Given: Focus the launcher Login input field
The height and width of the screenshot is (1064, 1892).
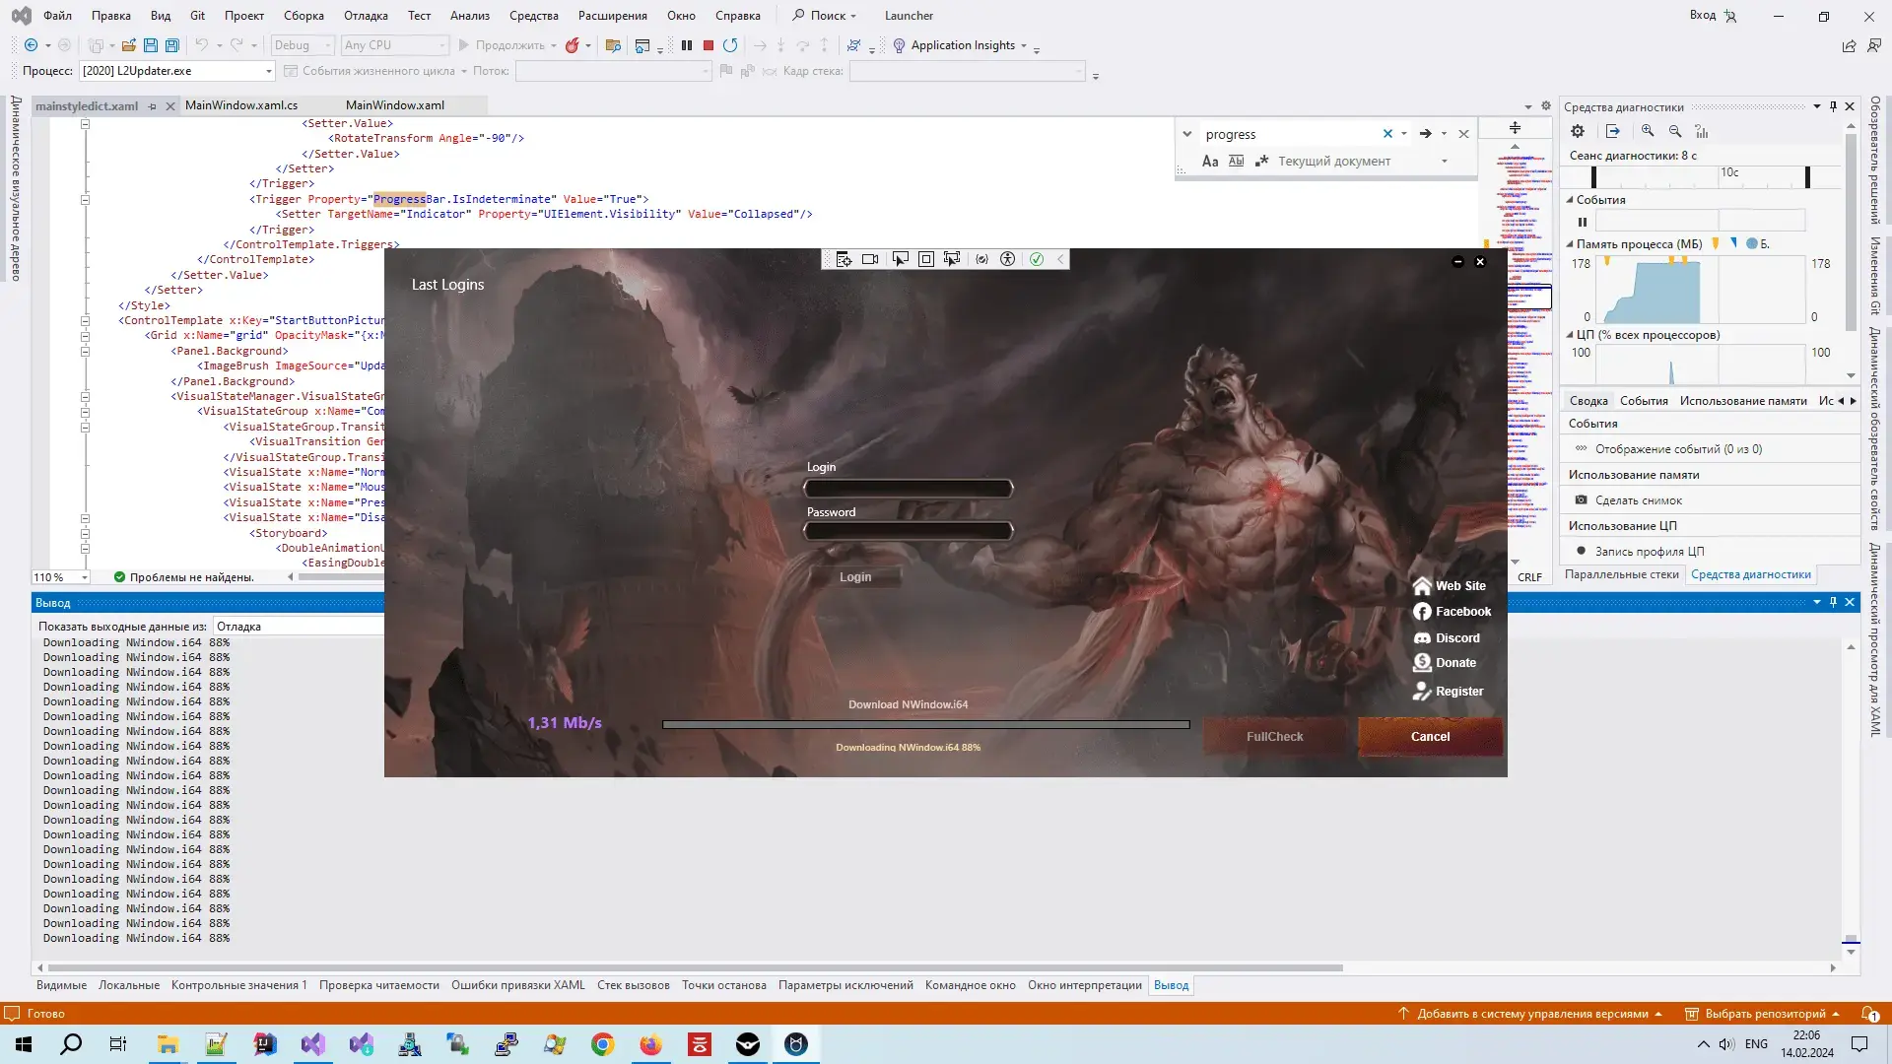Looking at the screenshot, I should point(908,488).
